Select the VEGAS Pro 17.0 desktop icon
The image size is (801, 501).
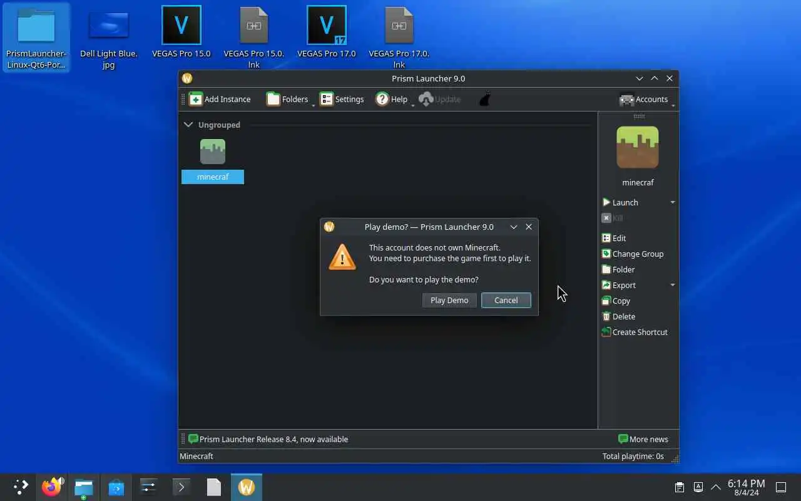(327, 33)
